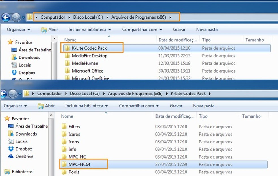Open Incluir na biblioteca dropdown in upper window
Image resolution: width=278 pixels, height=176 pixels.
point(90,30)
